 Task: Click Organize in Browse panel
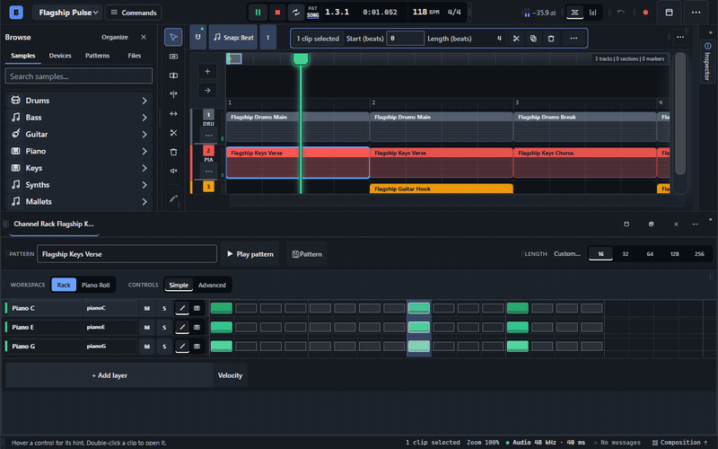click(115, 37)
